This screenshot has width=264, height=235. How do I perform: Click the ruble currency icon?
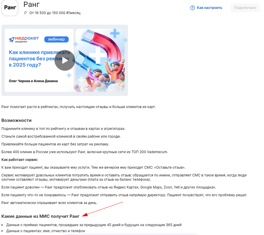pos(25,13)
